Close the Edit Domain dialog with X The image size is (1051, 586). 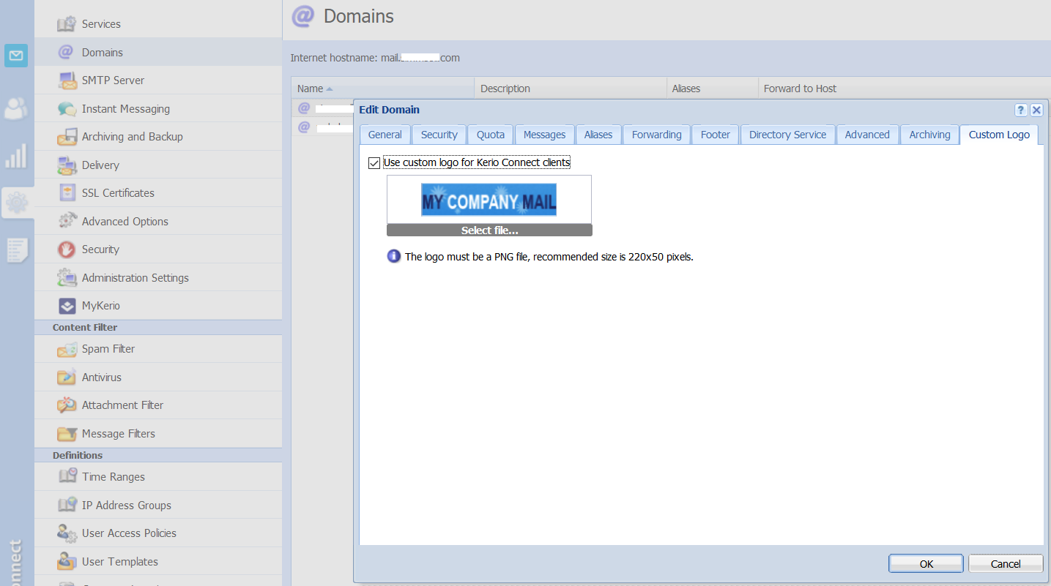[1036, 110]
